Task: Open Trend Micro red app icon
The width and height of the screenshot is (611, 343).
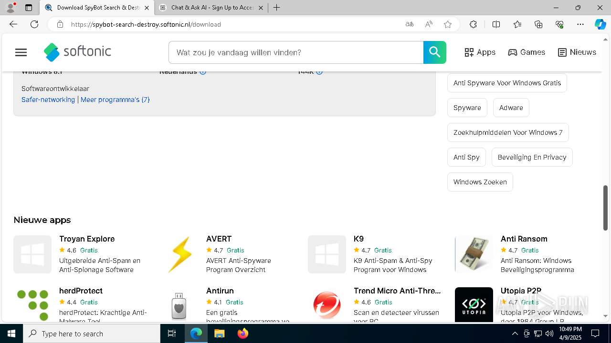Action: click(327, 305)
